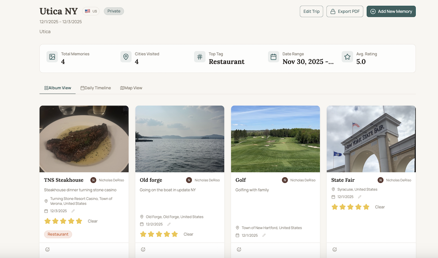Click the Nicholas DeRiso avatar on Golf card
This screenshot has width=438, height=258.
285,180
